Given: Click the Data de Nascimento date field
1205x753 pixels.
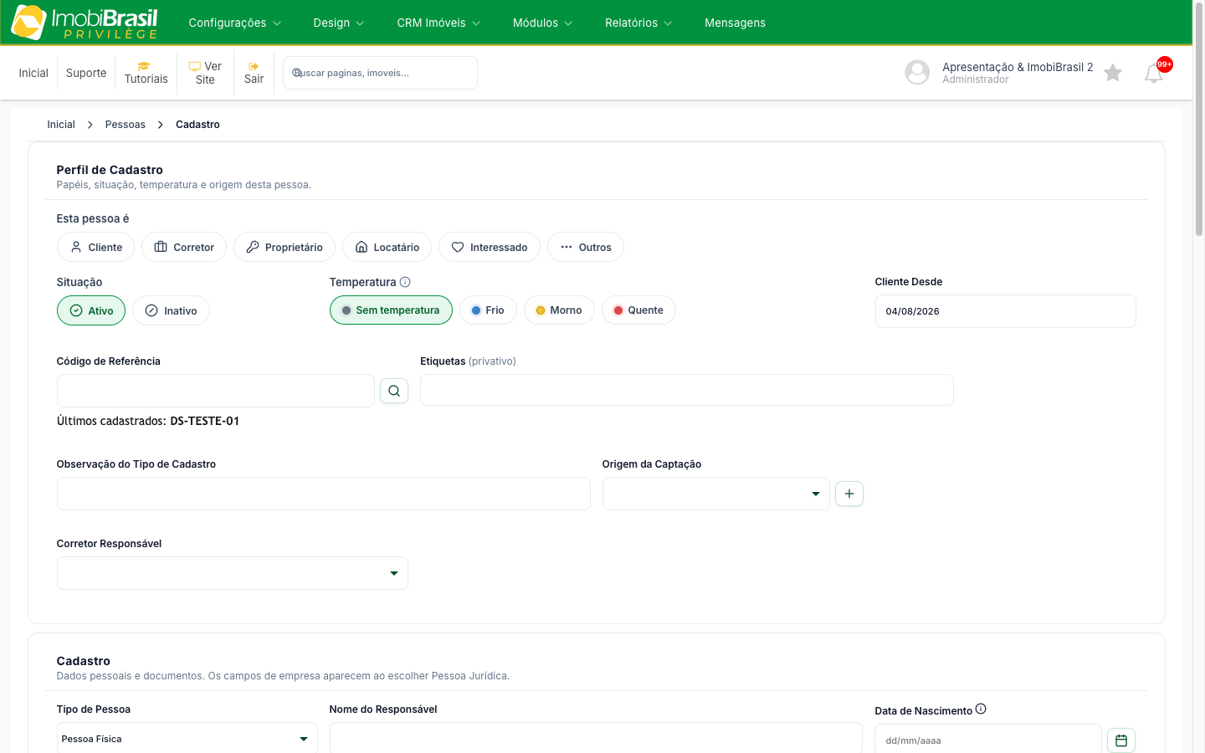Looking at the screenshot, I should coord(988,740).
